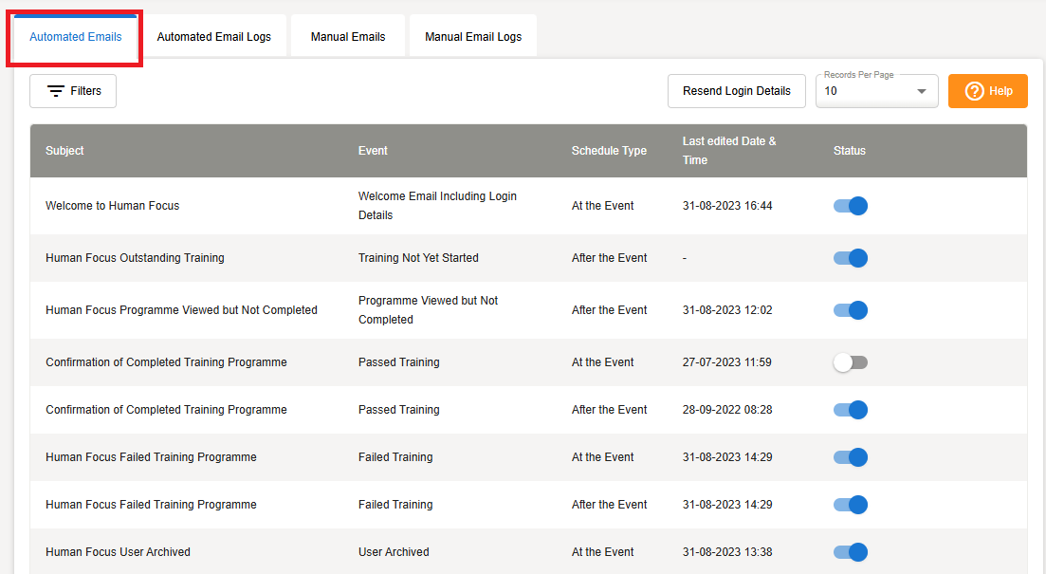The image size is (1046, 574).
Task: Select the Automated Emails tab
Action: click(x=76, y=37)
